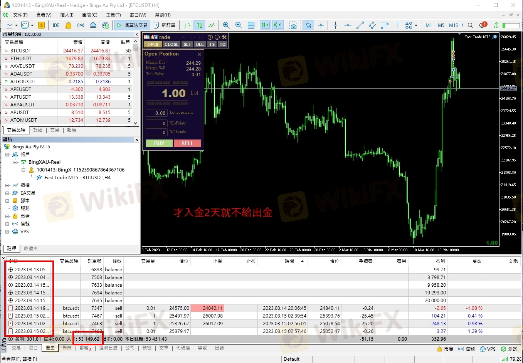This screenshot has width=523, height=363.
Task: Expand the 腳本 scripts tree node
Action: click(7, 200)
